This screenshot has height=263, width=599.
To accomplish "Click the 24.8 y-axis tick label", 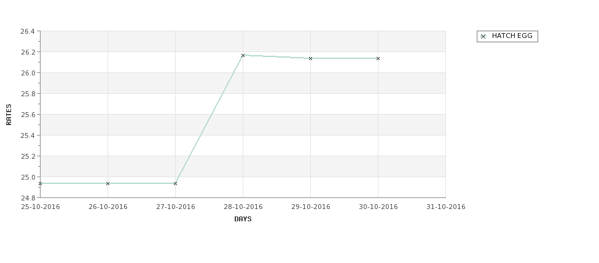I will click(28, 198).
